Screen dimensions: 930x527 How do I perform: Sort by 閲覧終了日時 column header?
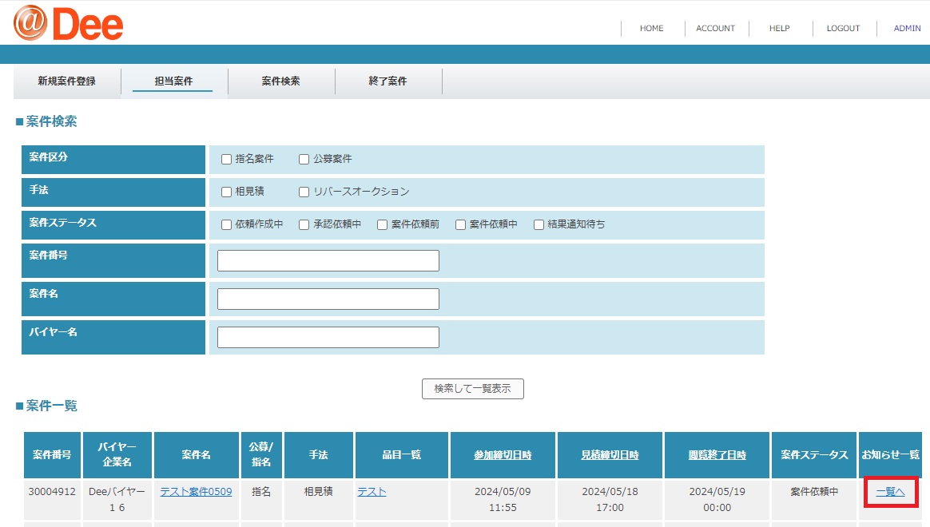717,454
